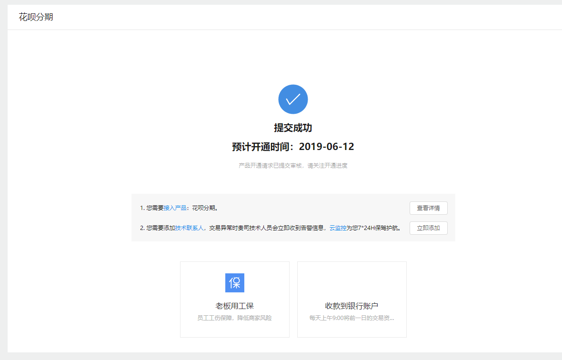Open the 接入产品 link

[175, 208]
